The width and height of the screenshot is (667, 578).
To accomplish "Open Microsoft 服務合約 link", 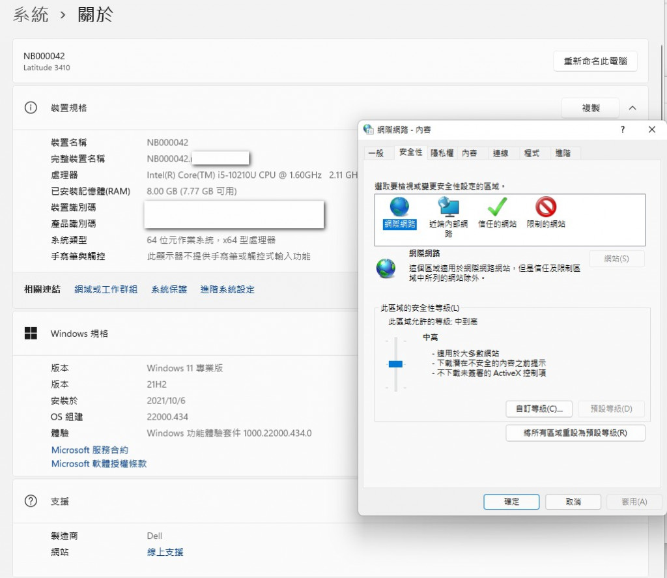I will click(90, 450).
